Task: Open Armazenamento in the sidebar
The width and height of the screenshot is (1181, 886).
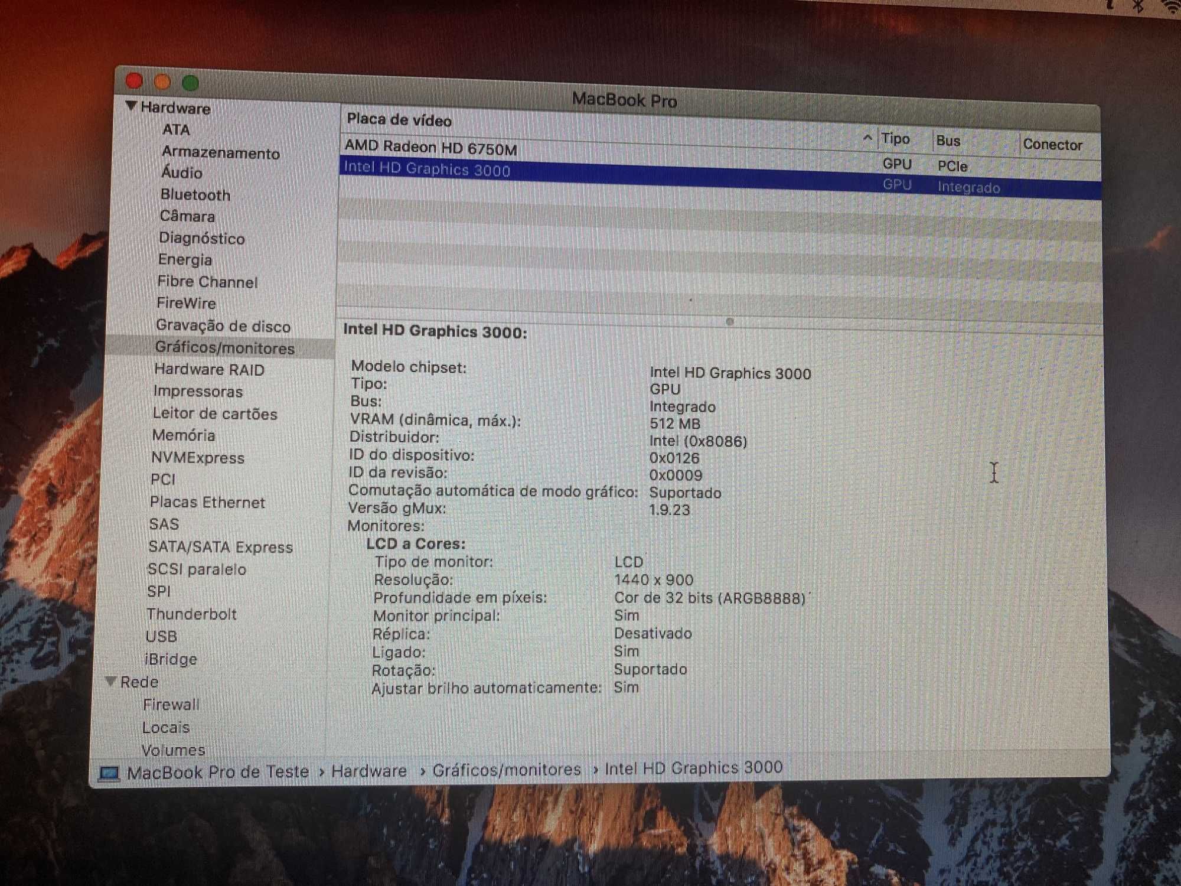Action: coord(220,152)
